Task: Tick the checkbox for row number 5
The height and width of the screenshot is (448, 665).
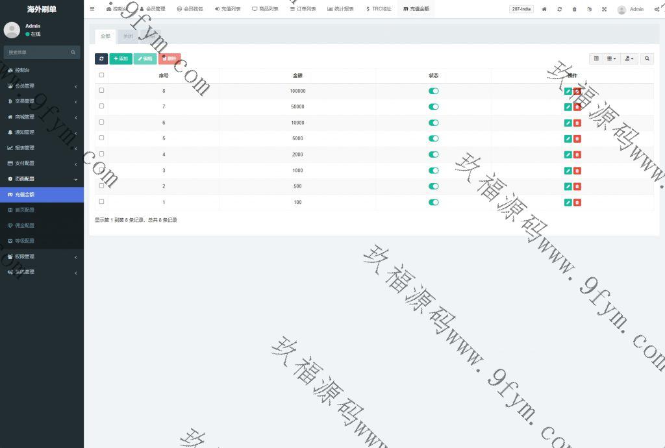Action: 101,138
